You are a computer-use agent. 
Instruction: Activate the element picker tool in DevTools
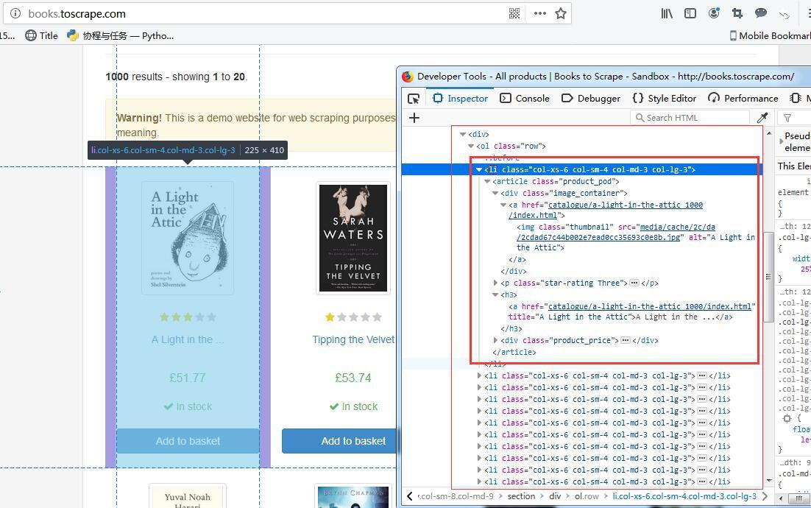[414, 98]
